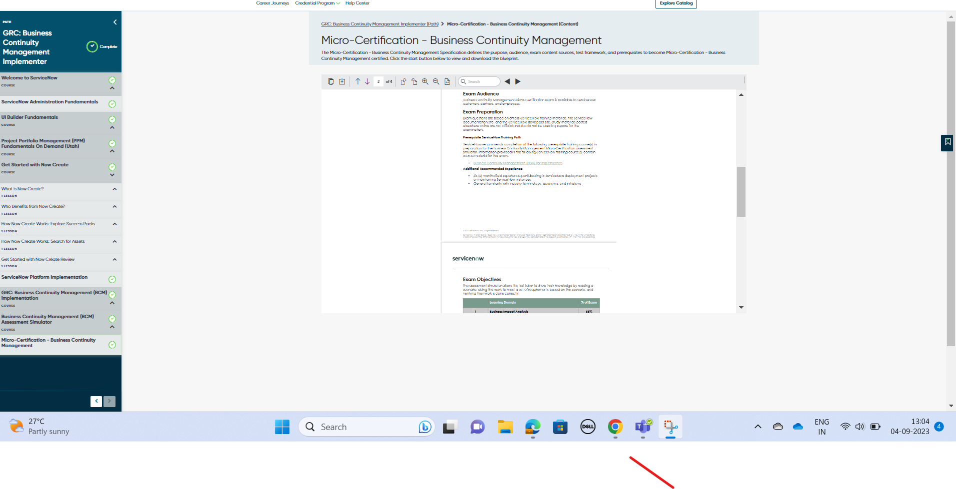This screenshot has width=956, height=489.
Task: Zoom out of the PDF document
Action: point(436,81)
